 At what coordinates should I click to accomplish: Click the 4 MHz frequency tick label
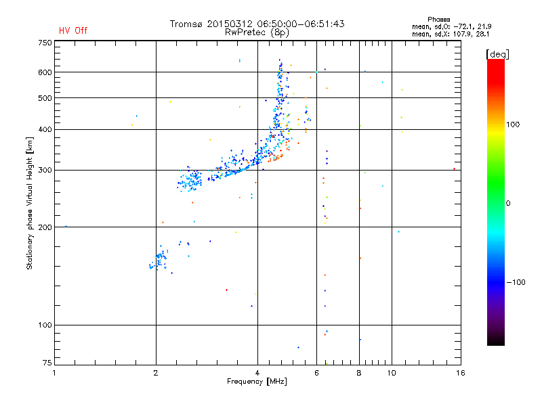257,373
